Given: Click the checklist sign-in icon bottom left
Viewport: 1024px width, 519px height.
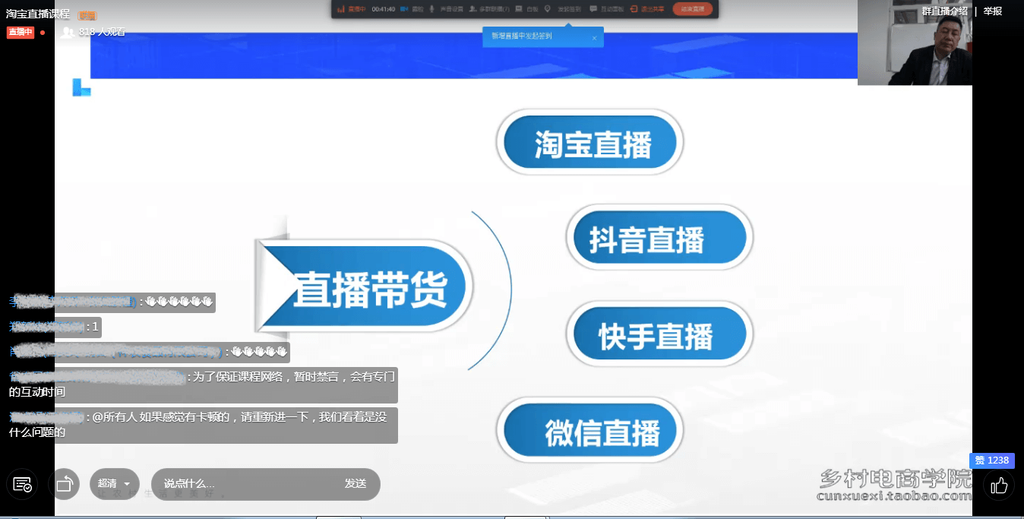Looking at the screenshot, I should click(22, 484).
